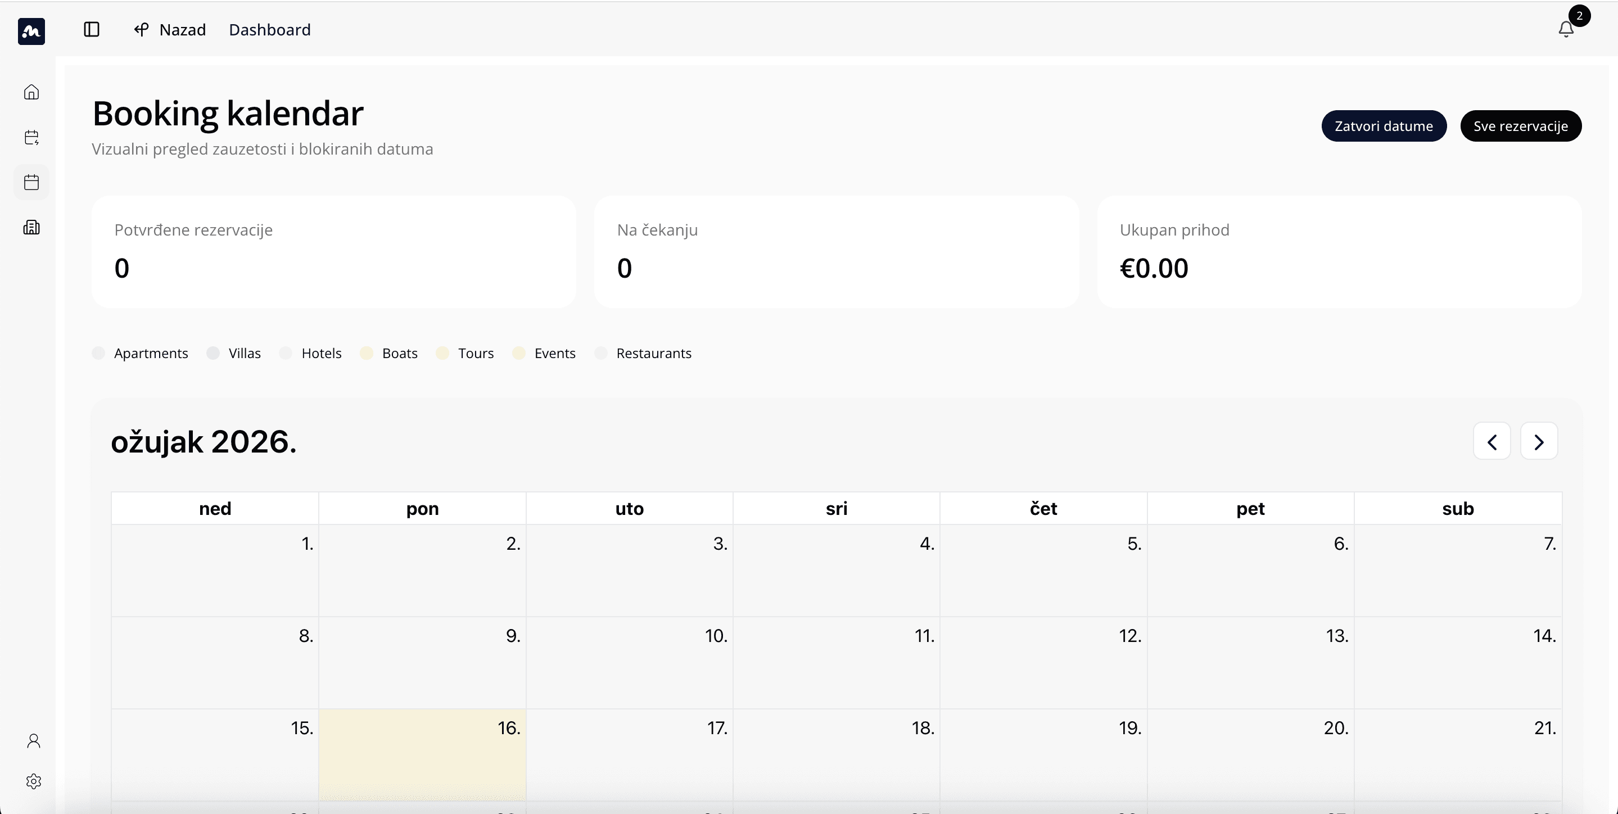Click Nazad to go back
The image size is (1618, 814).
[170, 30]
